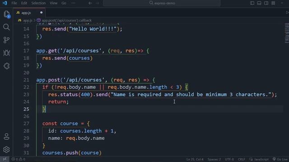The width and height of the screenshot is (289, 162).
Task: Click line number 21 in gutter
Action: pos(26,80)
